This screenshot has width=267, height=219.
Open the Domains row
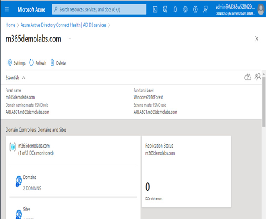73,181
